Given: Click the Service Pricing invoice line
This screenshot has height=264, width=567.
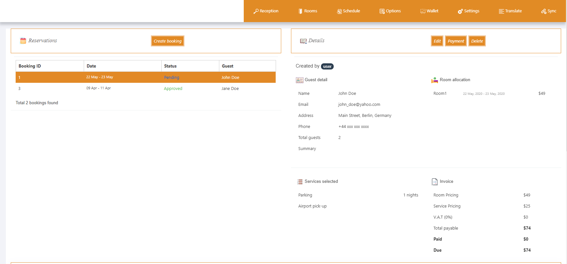Looking at the screenshot, I should (447, 206).
